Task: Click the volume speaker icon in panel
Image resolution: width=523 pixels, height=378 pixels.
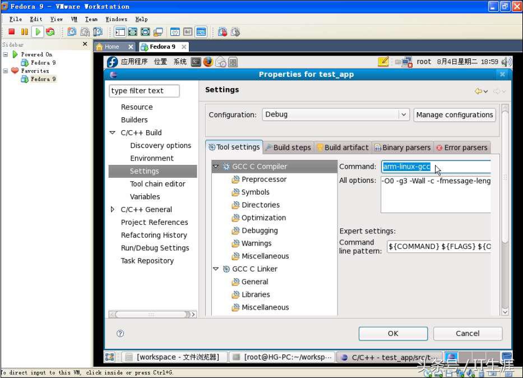Action: 506,62
